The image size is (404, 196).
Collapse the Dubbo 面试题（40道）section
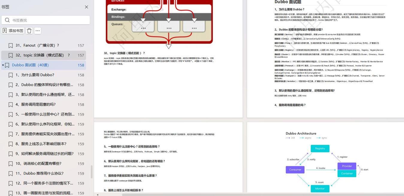point(3,65)
